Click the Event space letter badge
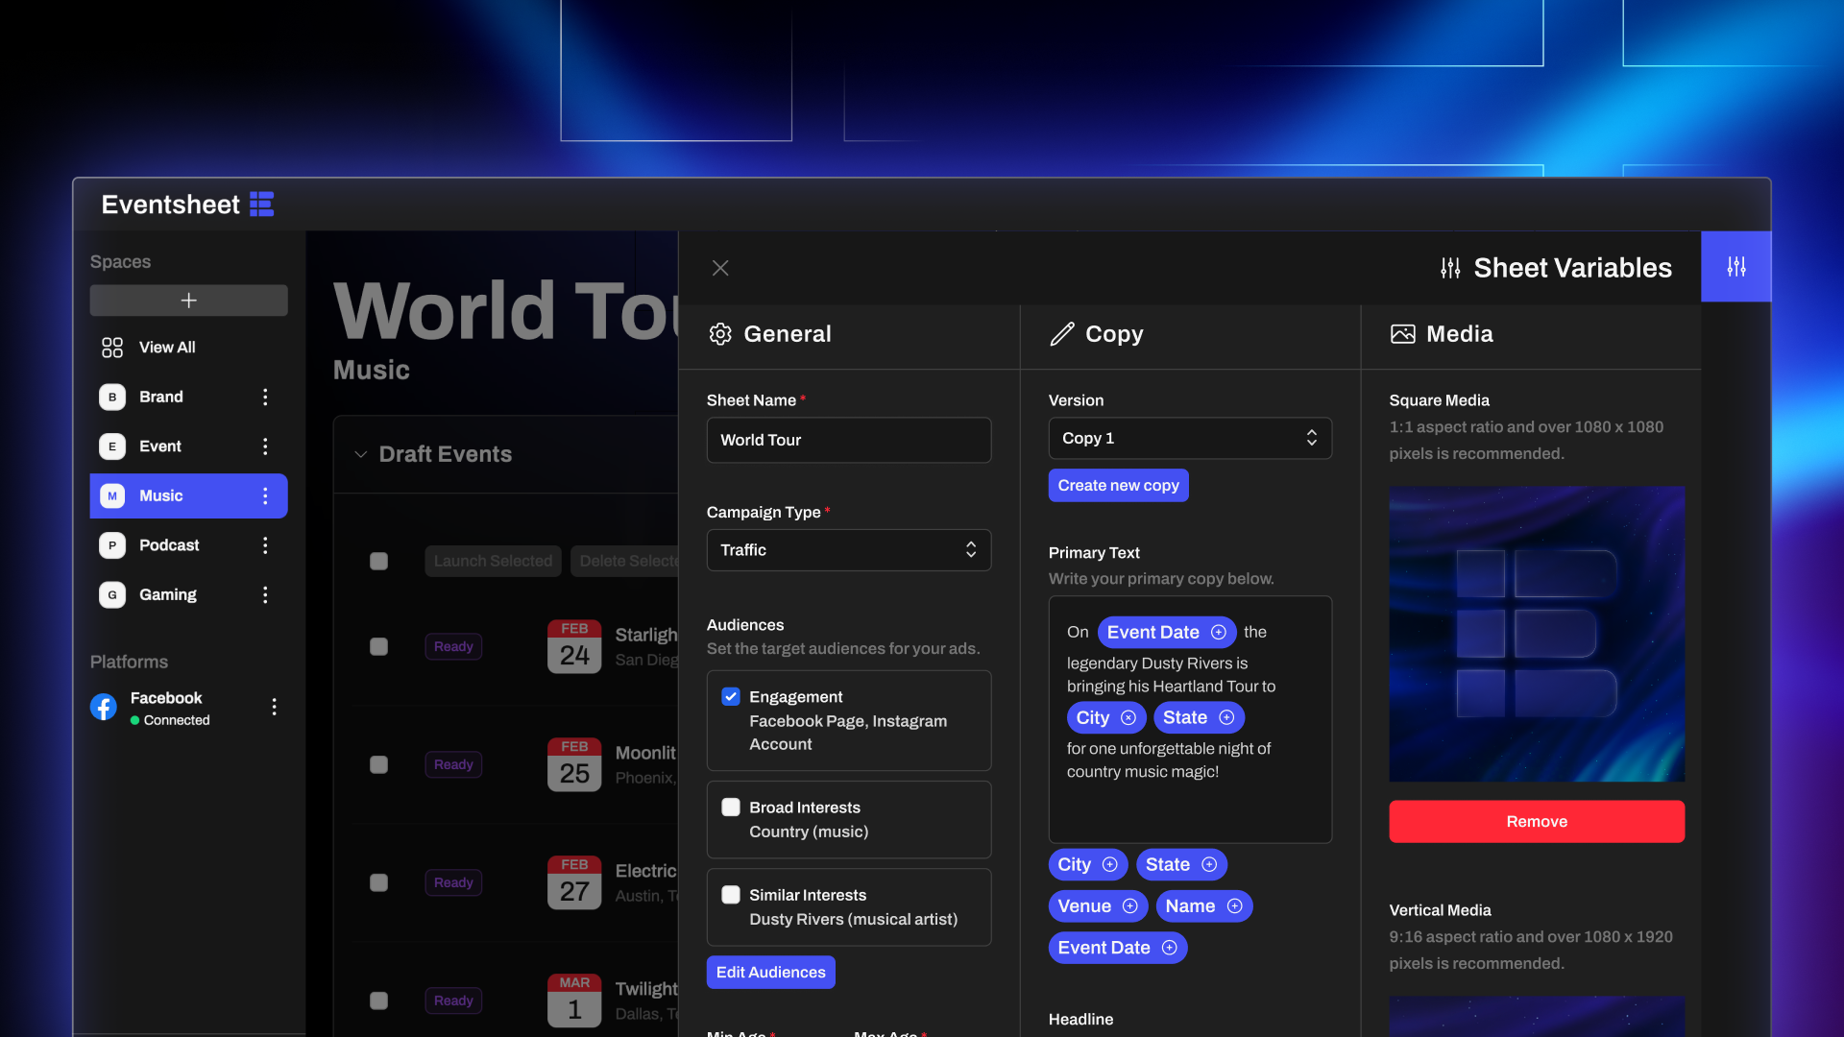 click(x=112, y=446)
